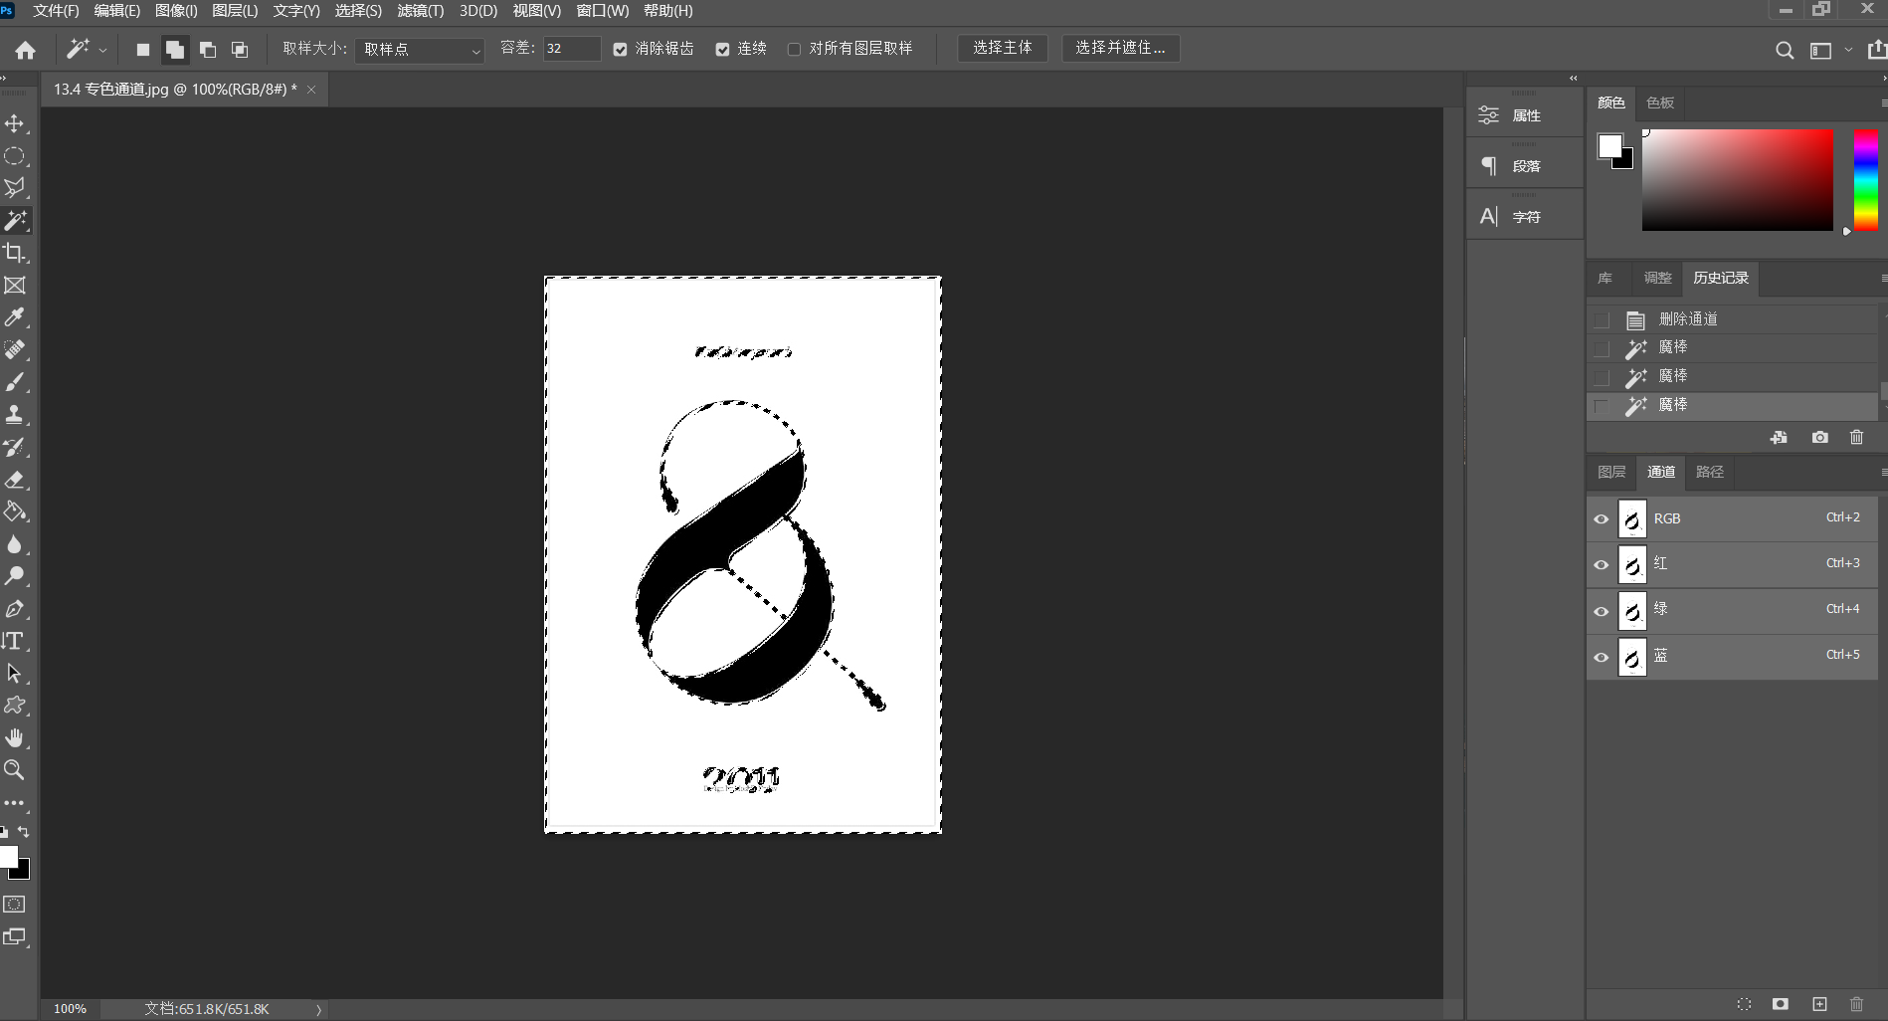Image resolution: width=1888 pixels, height=1021 pixels.
Task: Hide the RGB channel
Action: [1601, 519]
